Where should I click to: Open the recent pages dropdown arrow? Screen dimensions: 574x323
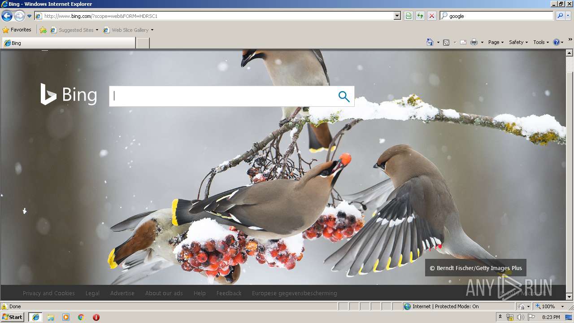[x=30, y=16]
